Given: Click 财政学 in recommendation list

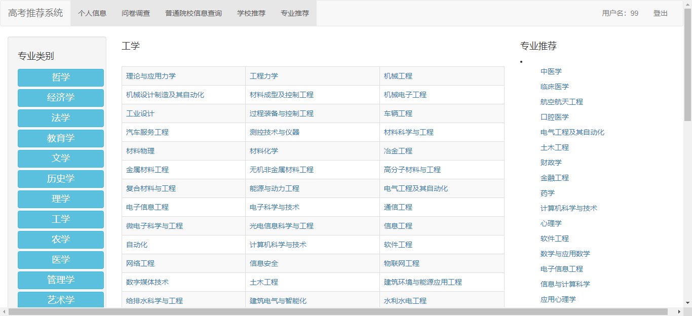Looking at the screenshot, I should coord(551,163).
